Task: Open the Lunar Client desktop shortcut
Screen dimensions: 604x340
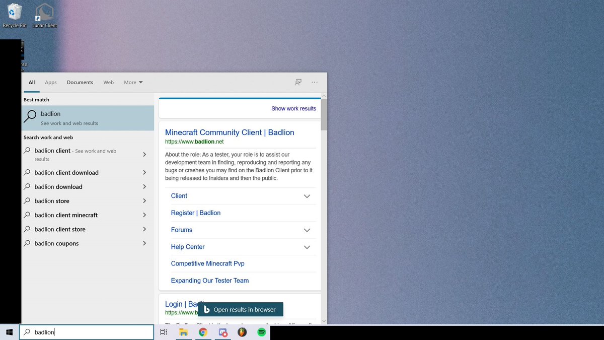Action: click(x=44, y=15)
